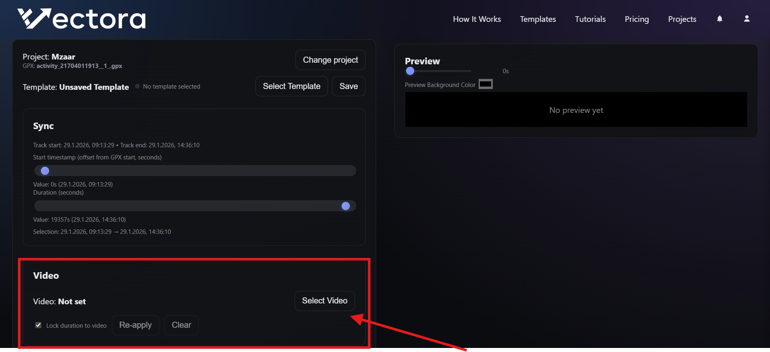Click the Preview timeline slider handle

click(410, 71)
